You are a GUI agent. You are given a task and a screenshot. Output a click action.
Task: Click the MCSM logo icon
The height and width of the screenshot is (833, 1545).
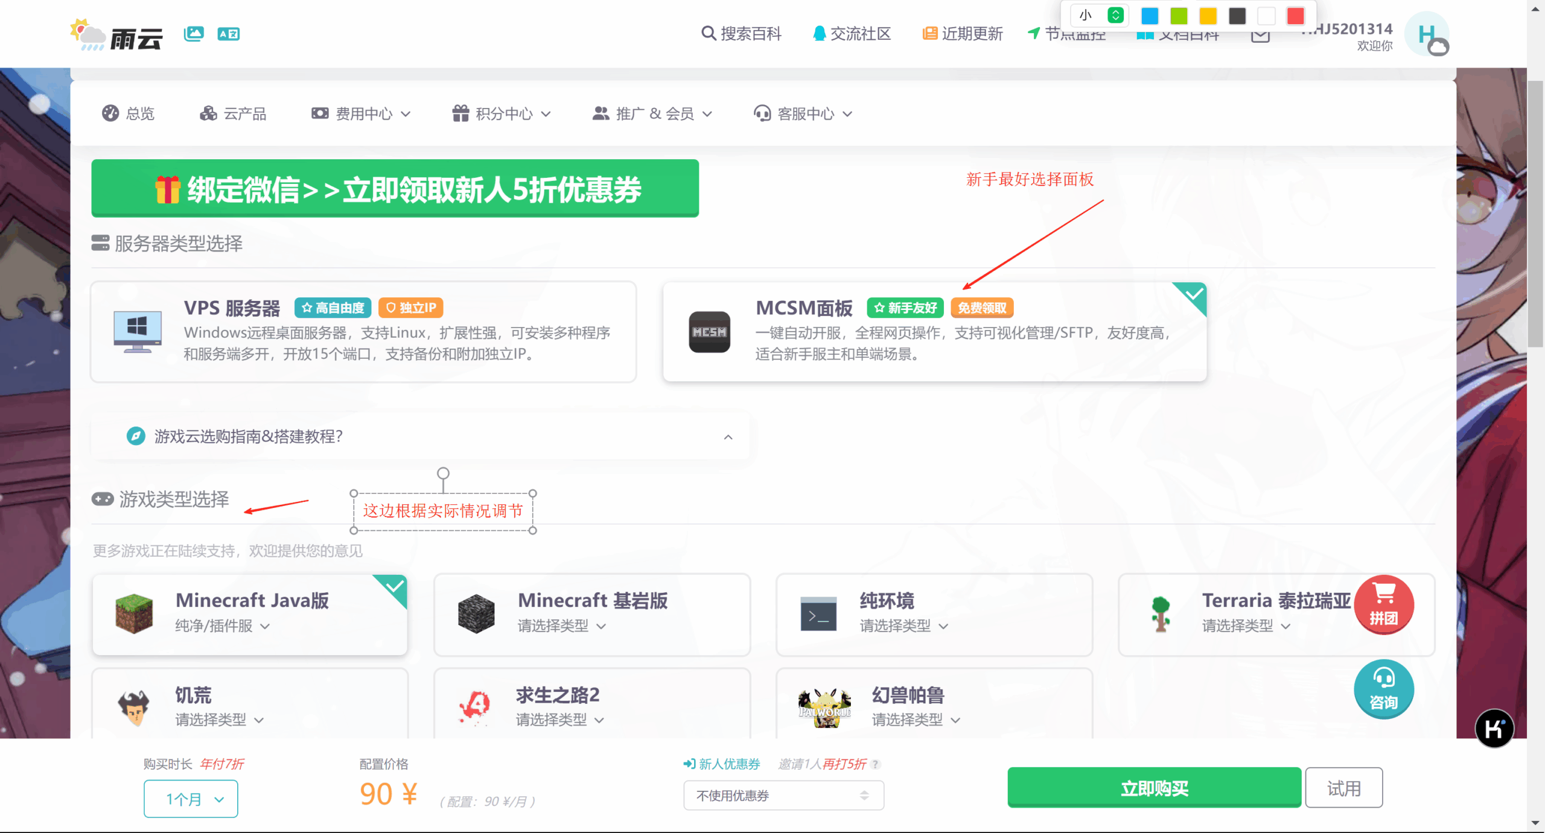pos(710,332)
